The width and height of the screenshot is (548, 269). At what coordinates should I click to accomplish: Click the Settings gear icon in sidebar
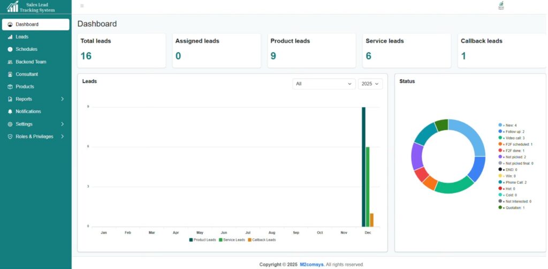click(10, 124)
